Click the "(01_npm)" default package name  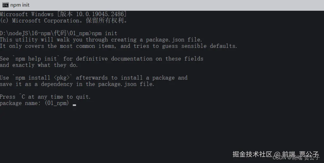tap(57, 103)
